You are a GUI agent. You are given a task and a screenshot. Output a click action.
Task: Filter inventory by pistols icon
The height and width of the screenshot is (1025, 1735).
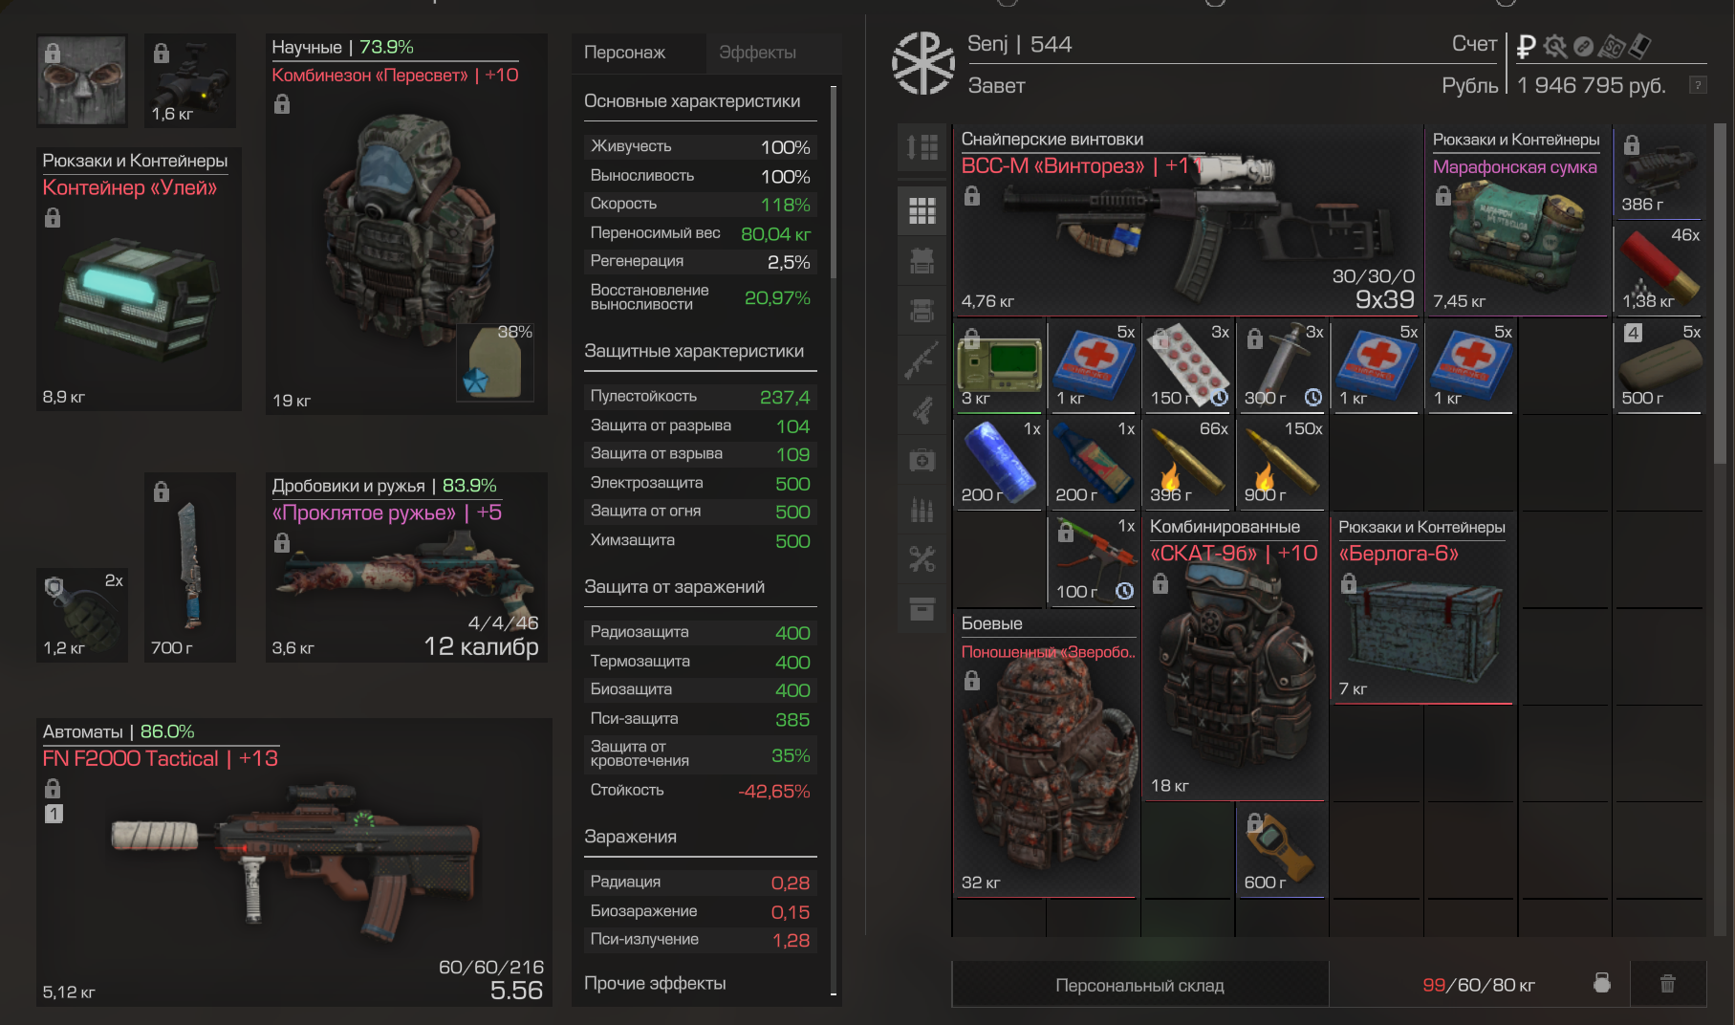(x=922, y=410)
